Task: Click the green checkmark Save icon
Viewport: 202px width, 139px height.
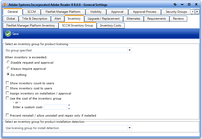Action: point(8,34)
